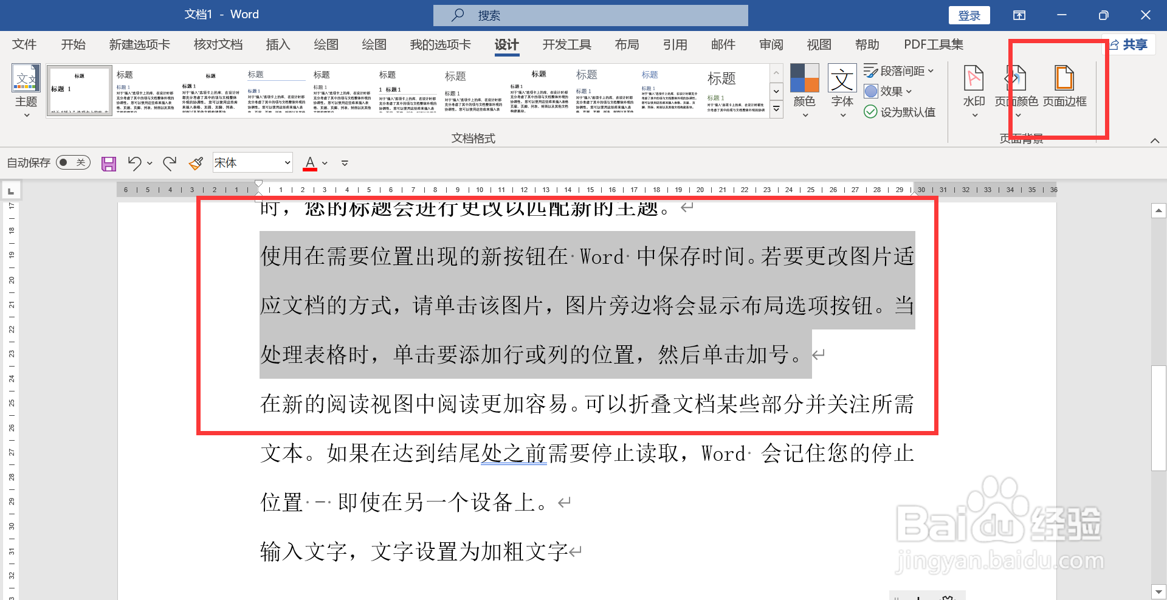Click the 登录 (Sign in) button
The height and width of the screenshot is (600, 1167).
pos(969,15)
